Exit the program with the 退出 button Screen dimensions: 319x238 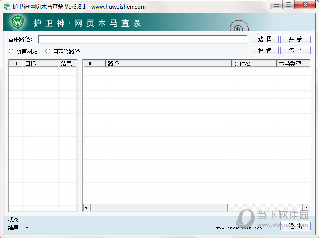(296, 226)
